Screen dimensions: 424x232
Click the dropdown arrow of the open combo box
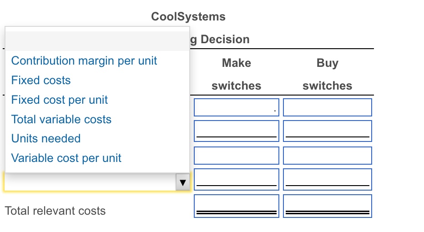[x=183, y=182]
